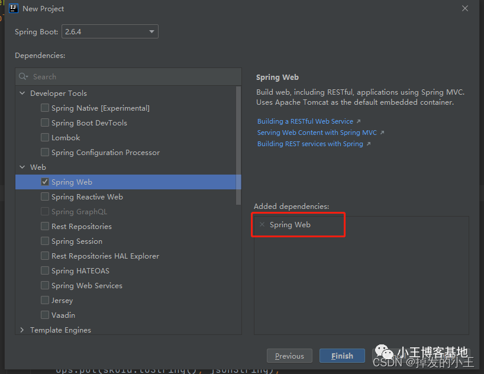484x374 pixels.
Task: Remove Spring Web from added dependencies
Action: [x=262, y=224]
